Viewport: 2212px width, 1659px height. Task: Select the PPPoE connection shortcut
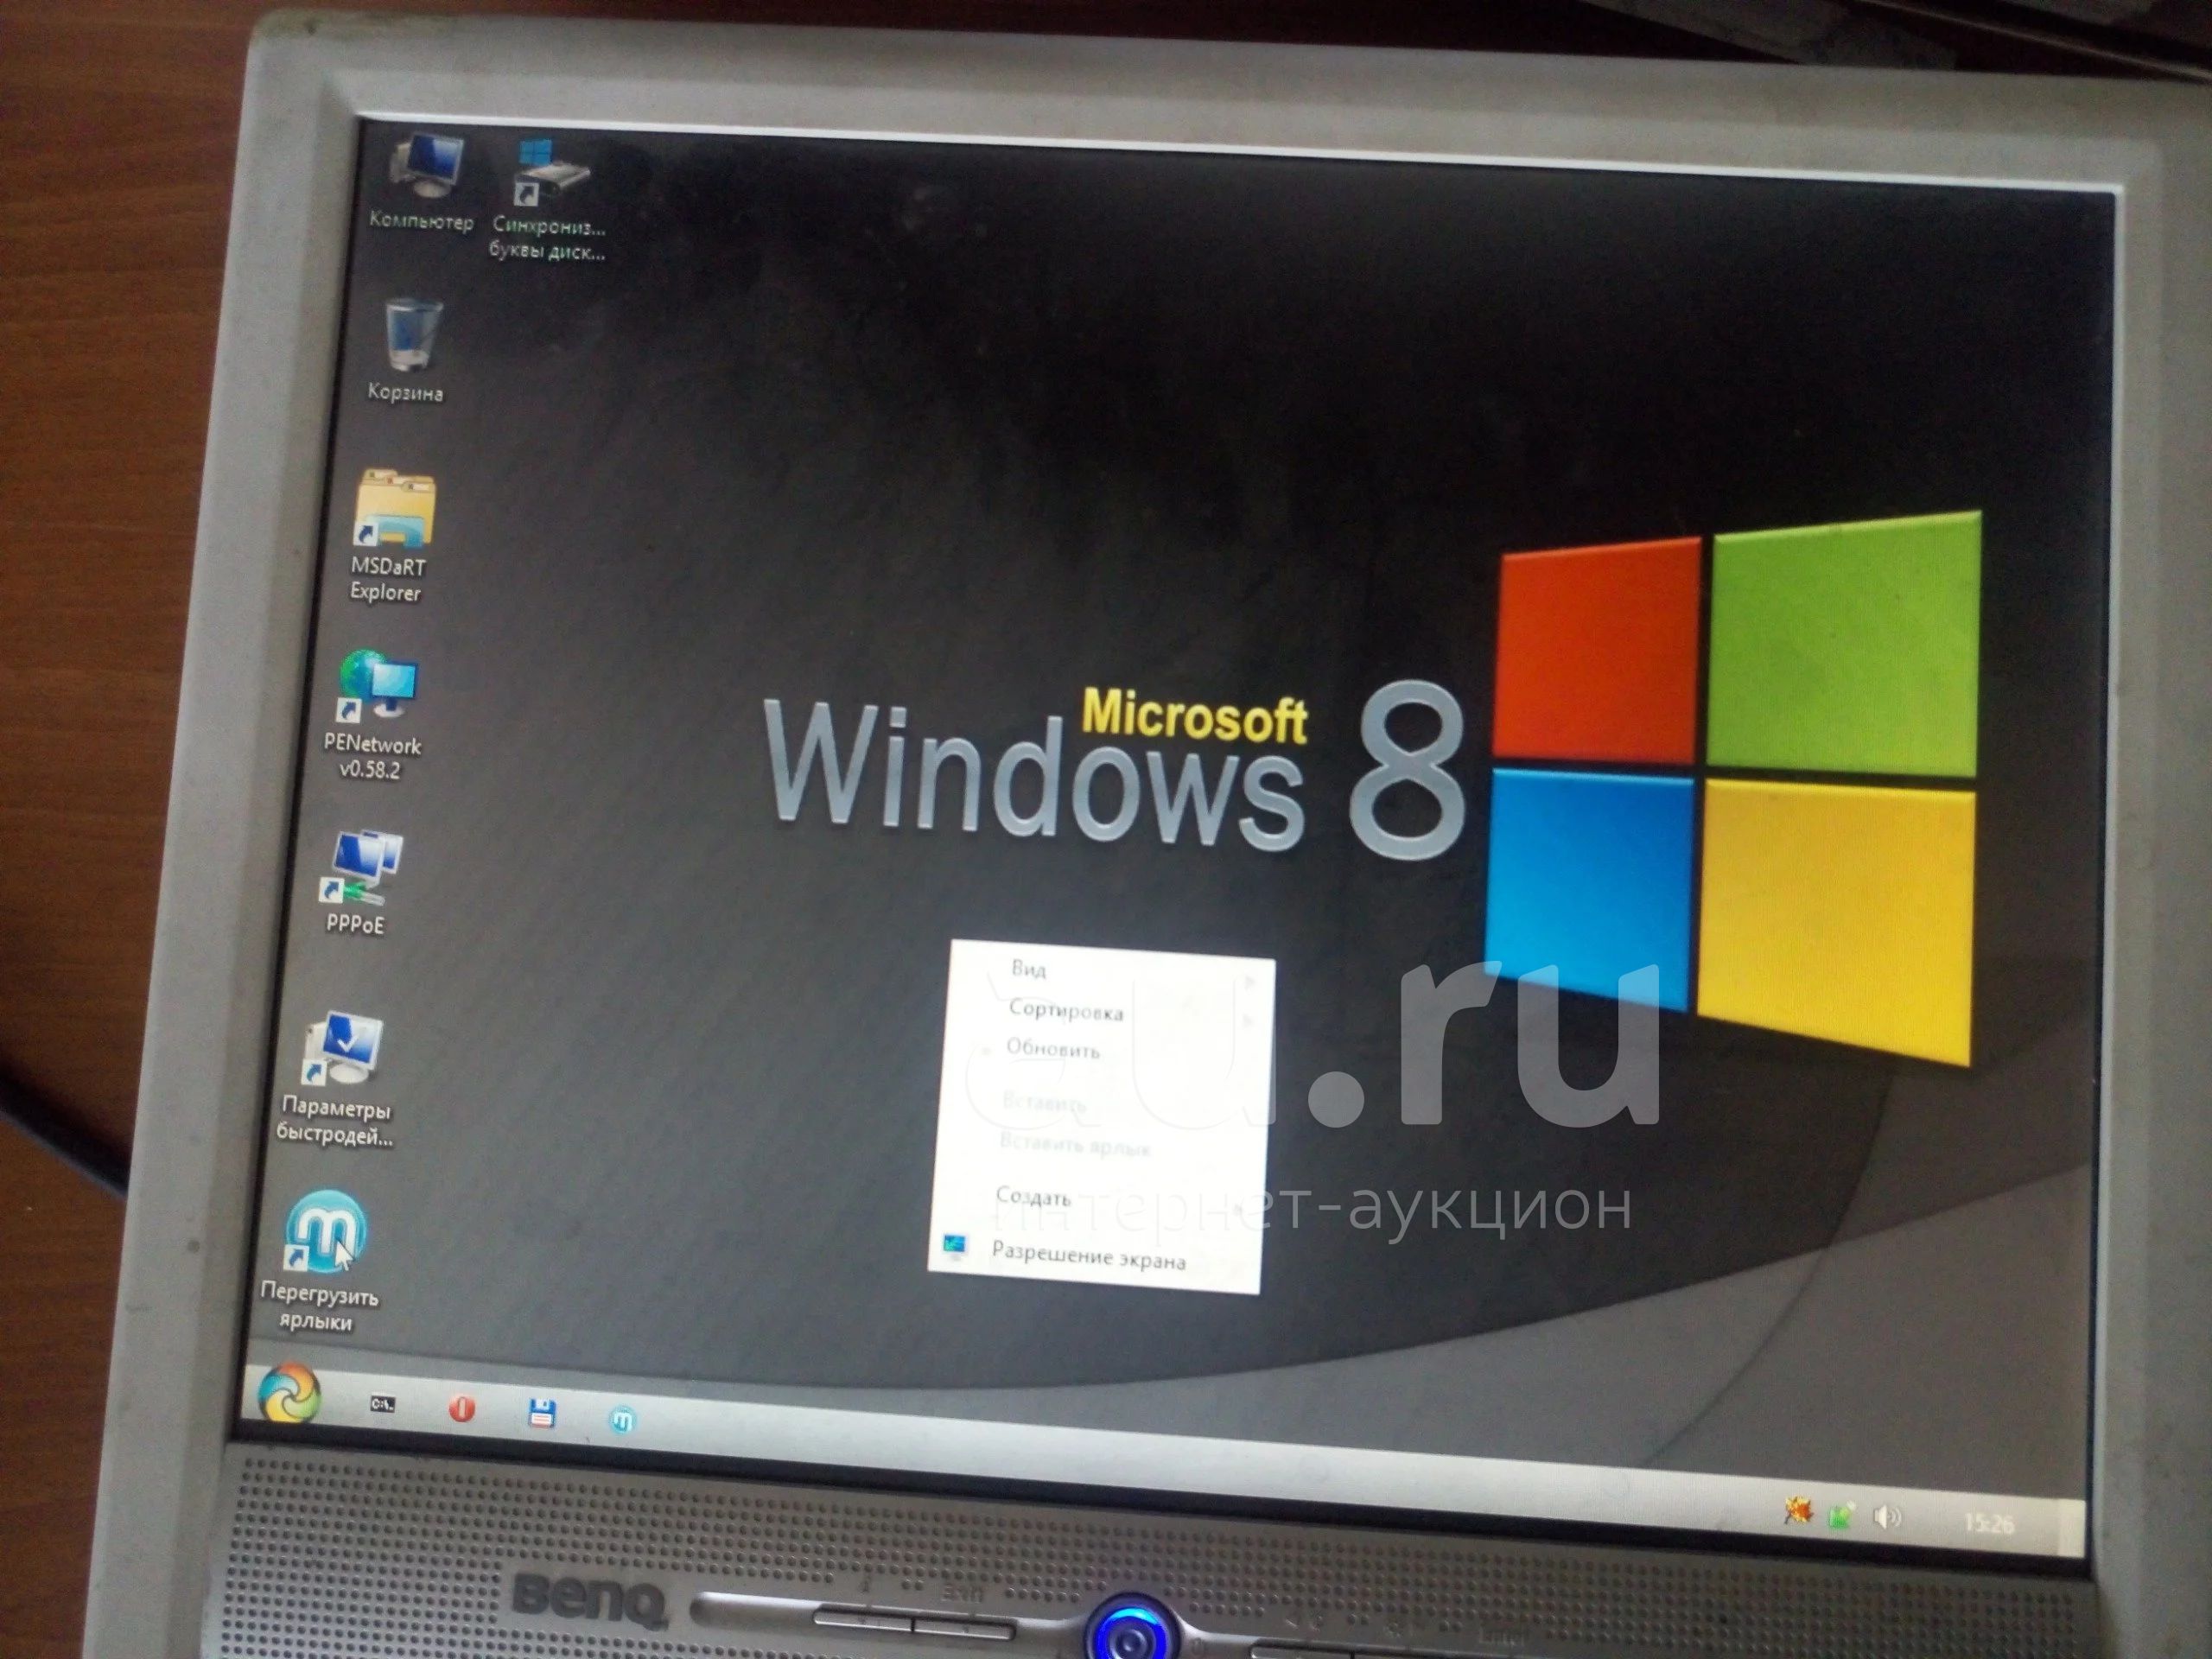(360, 883)
